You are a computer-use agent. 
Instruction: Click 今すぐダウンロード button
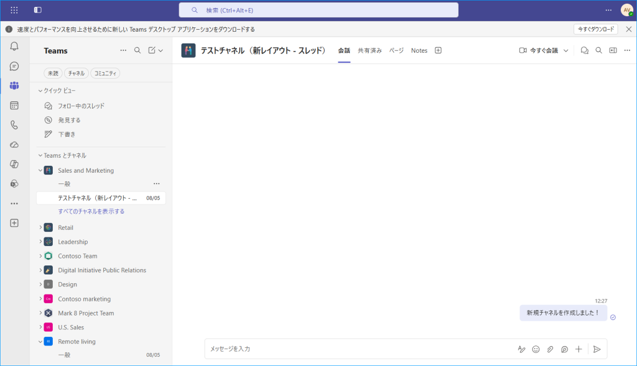[x=595, y=29]
